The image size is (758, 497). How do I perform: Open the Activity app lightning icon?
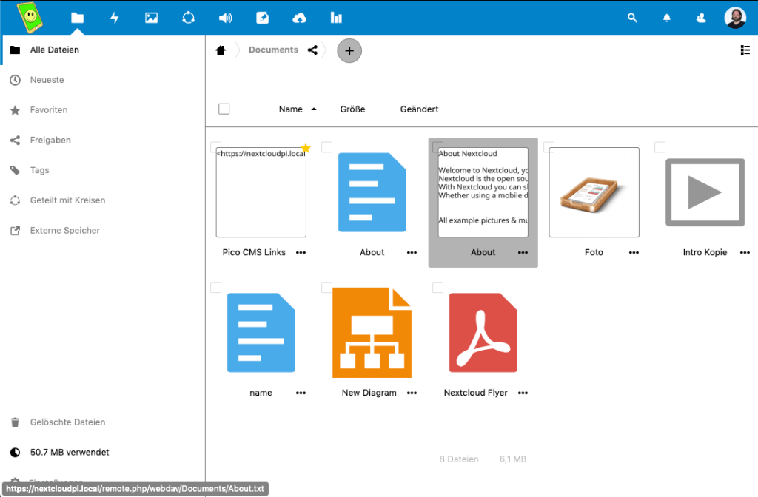(x=114, y=18)
